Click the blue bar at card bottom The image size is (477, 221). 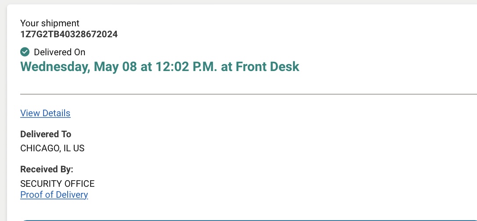pyautogui.click(x=249, y=220)
